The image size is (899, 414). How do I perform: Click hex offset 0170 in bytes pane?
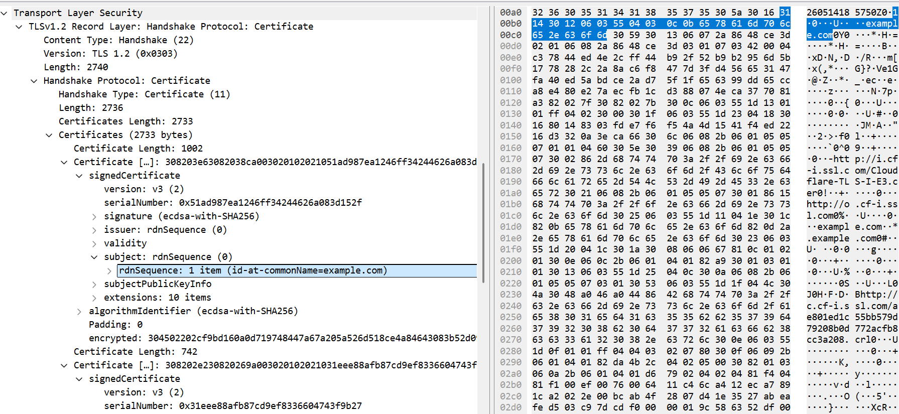[510, 159]
